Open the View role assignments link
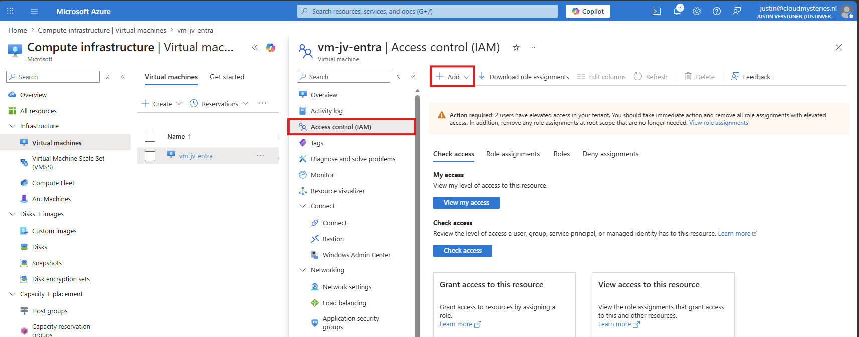Viewport: 859px width, 337px height. (x=718, y=123)
